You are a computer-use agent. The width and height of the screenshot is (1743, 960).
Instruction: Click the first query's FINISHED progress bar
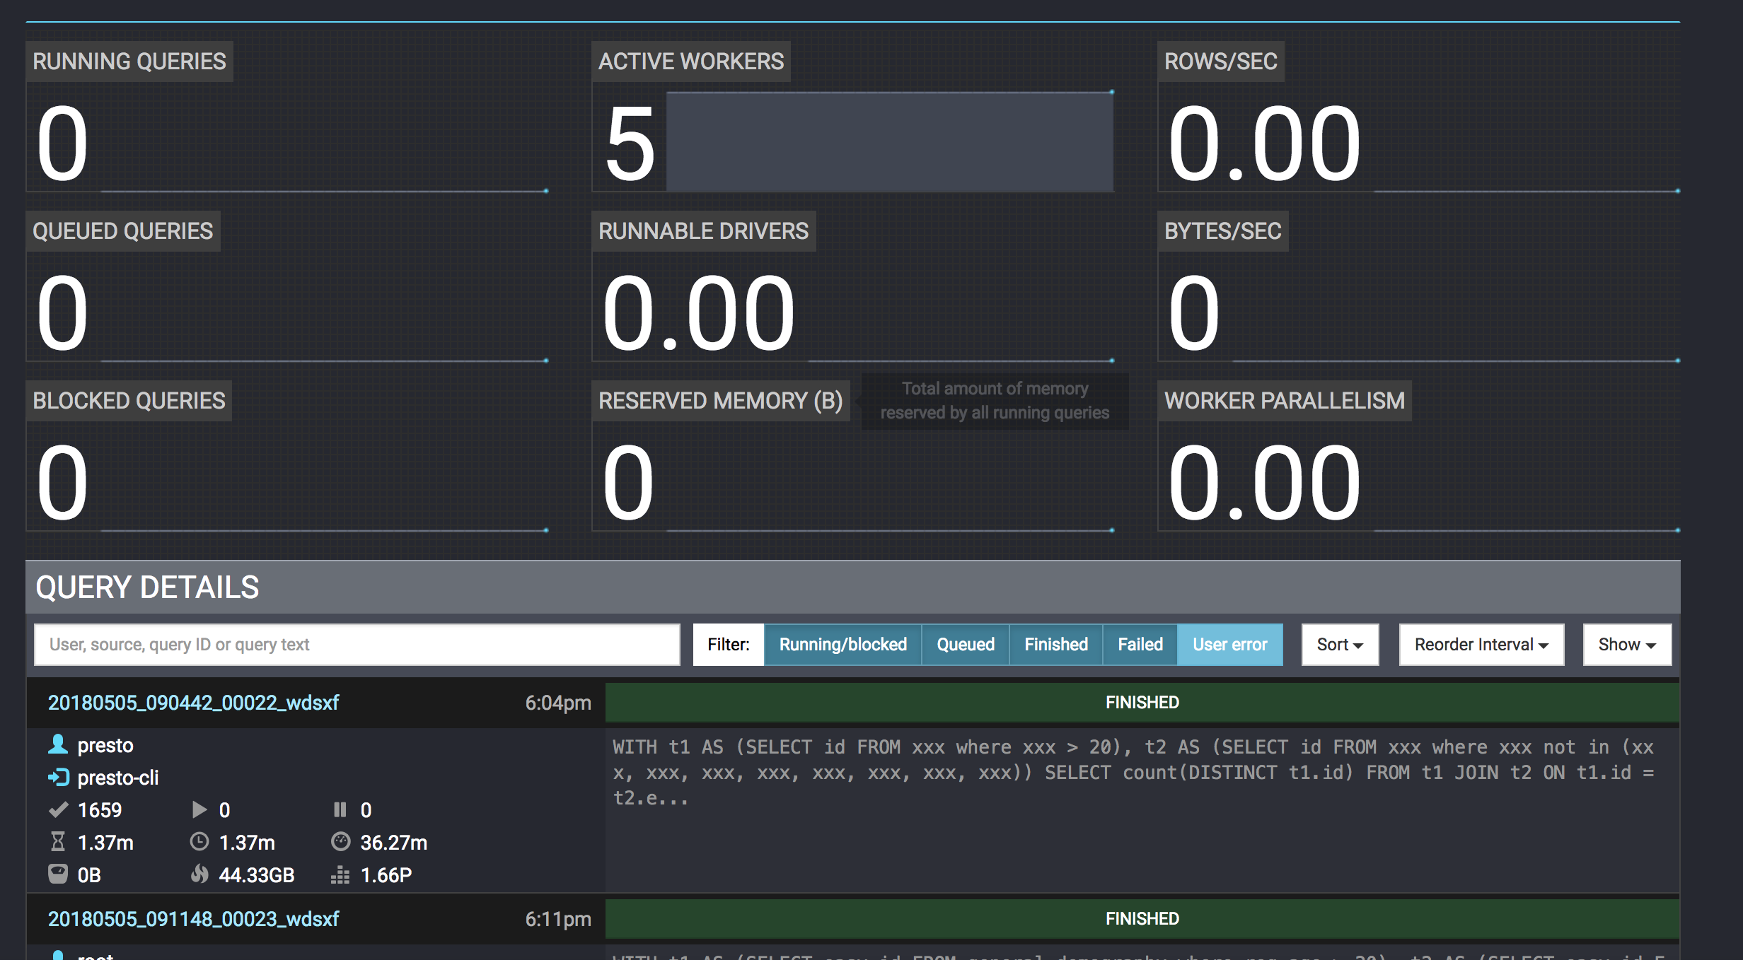(x=1142, y=703)
